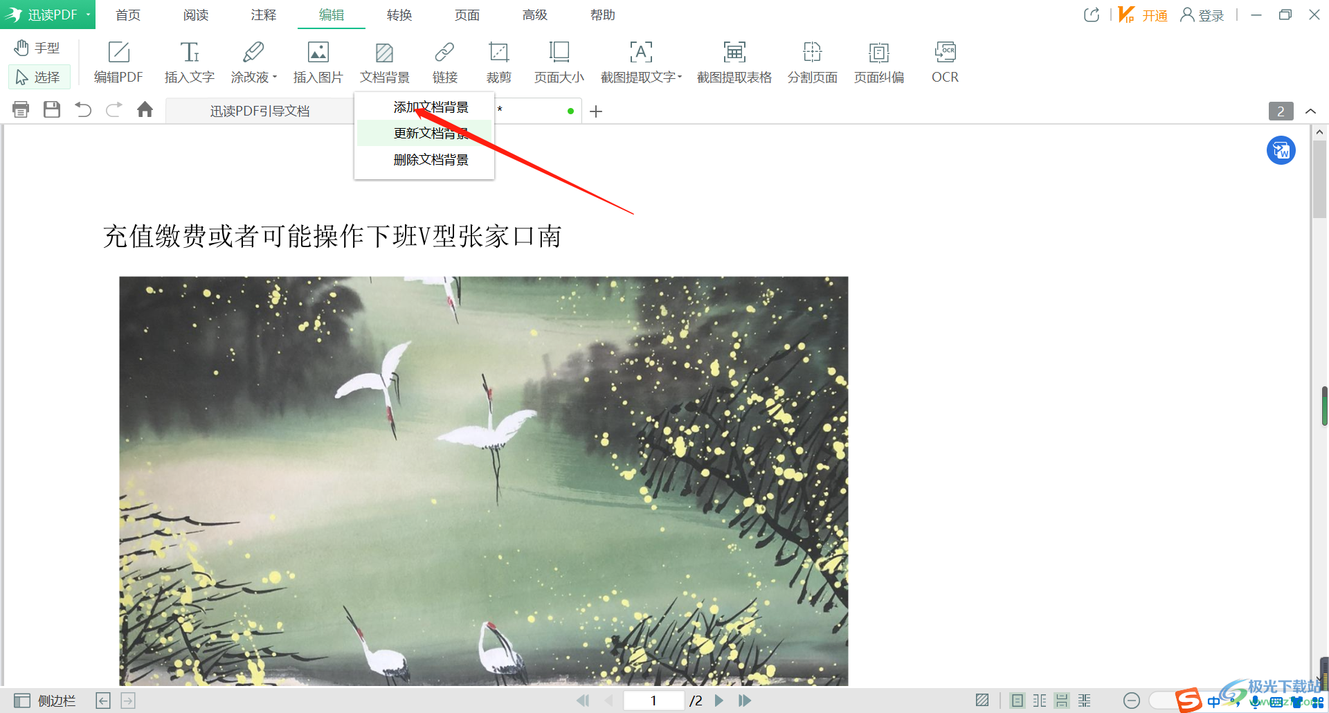Click the Link (链接) tool

tap(444, 62)
